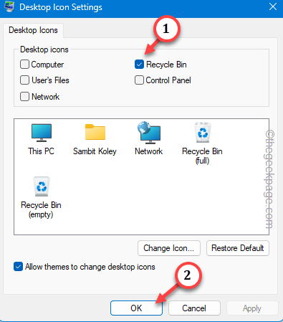Viewport: 283px width, 322px height.
Task: Tick the User's Files checkbox
Action: 24,80
